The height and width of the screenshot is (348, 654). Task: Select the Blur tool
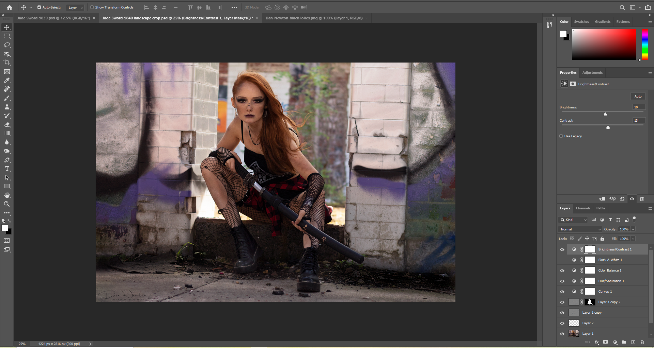click(x=7, y=142)
